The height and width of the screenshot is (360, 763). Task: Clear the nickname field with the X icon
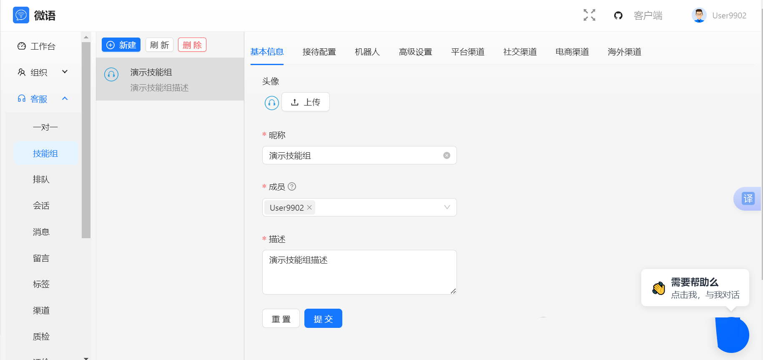tap(447, 156)
